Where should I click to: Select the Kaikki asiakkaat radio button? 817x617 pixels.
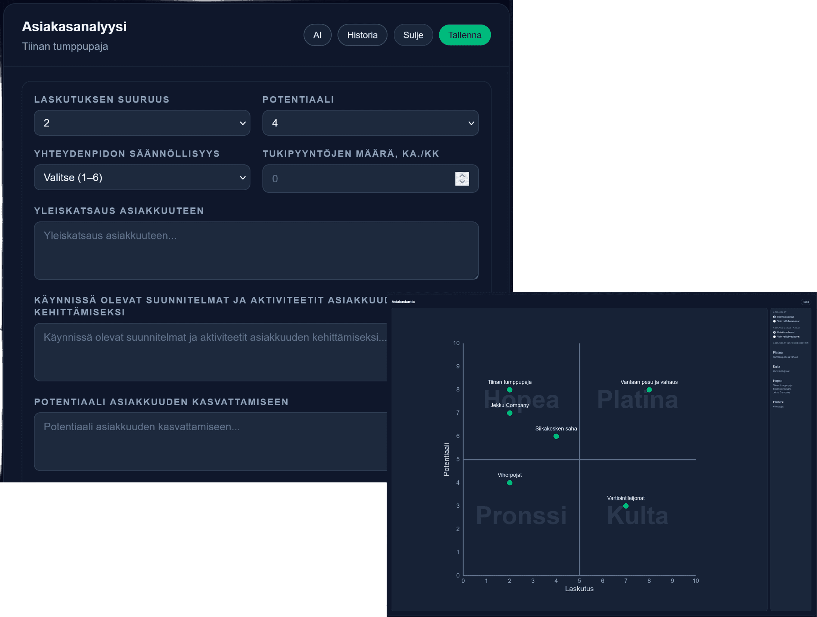[x=774, y=317]
